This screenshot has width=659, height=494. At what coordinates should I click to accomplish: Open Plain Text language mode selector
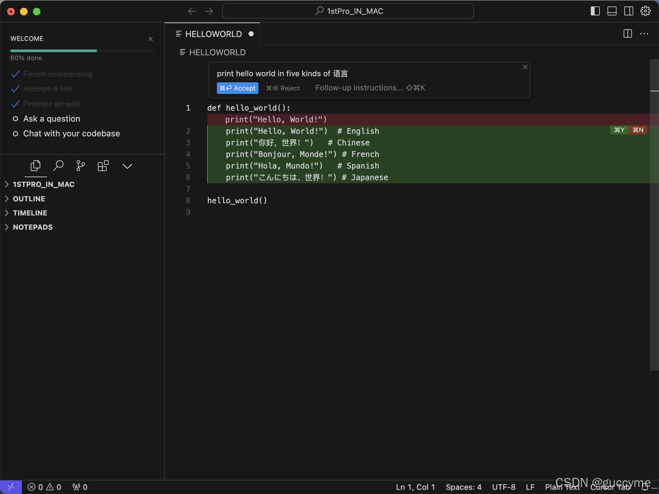(562, 487)
